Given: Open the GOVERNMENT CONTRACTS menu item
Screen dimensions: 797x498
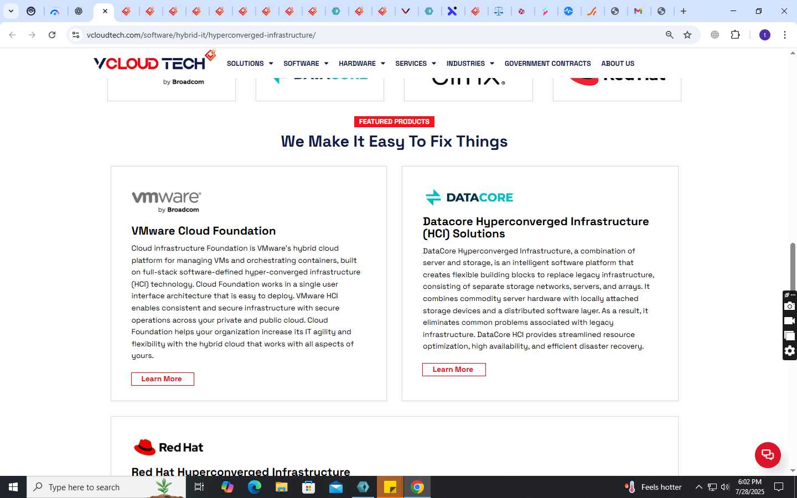Looking at the screenshot, I should tap(547, 64).
